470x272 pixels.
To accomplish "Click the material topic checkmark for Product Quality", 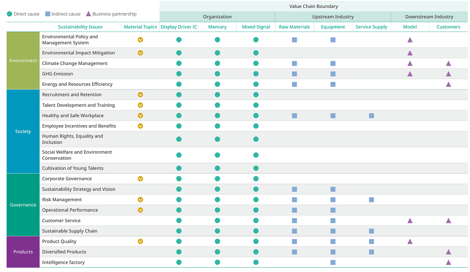I will 140,242.
